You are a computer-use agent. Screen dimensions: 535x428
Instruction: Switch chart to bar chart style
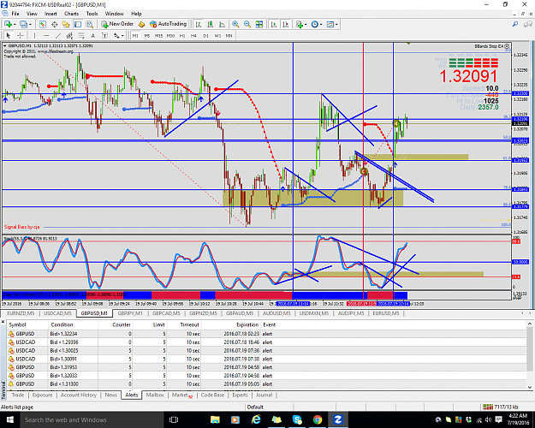tap(199, 24)
